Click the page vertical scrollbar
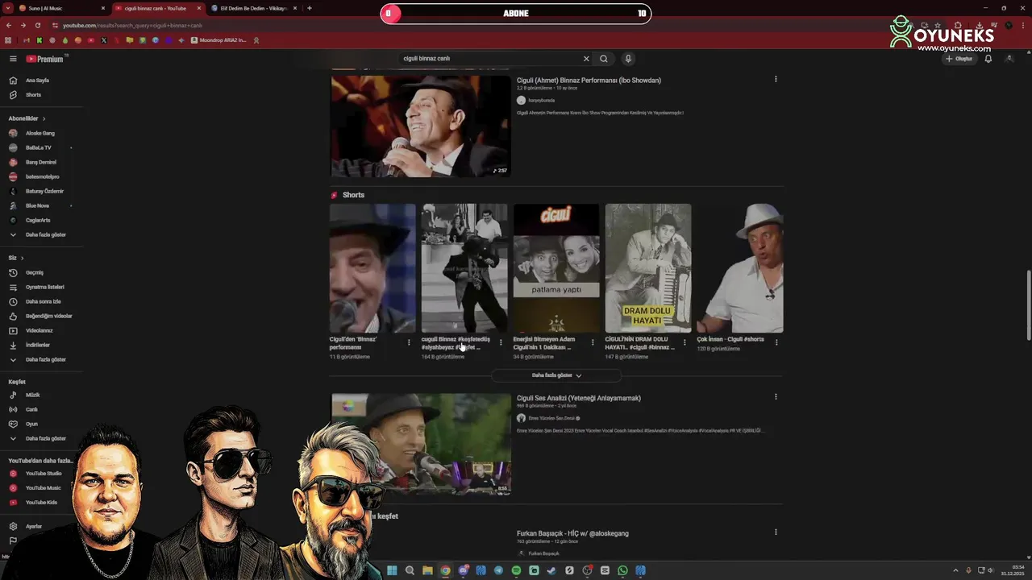 1027,306
